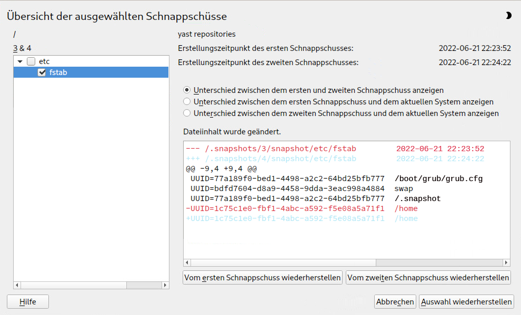Select first snapshot versus current system option
This screenshot has width=521, height=315.
click(187, 102)
